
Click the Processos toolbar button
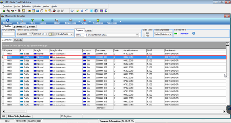(x=112, y=21)
